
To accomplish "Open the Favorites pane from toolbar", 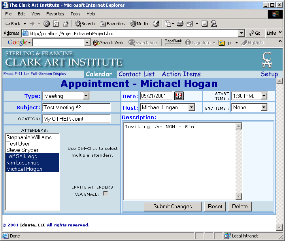I will (x=112, y=24).
